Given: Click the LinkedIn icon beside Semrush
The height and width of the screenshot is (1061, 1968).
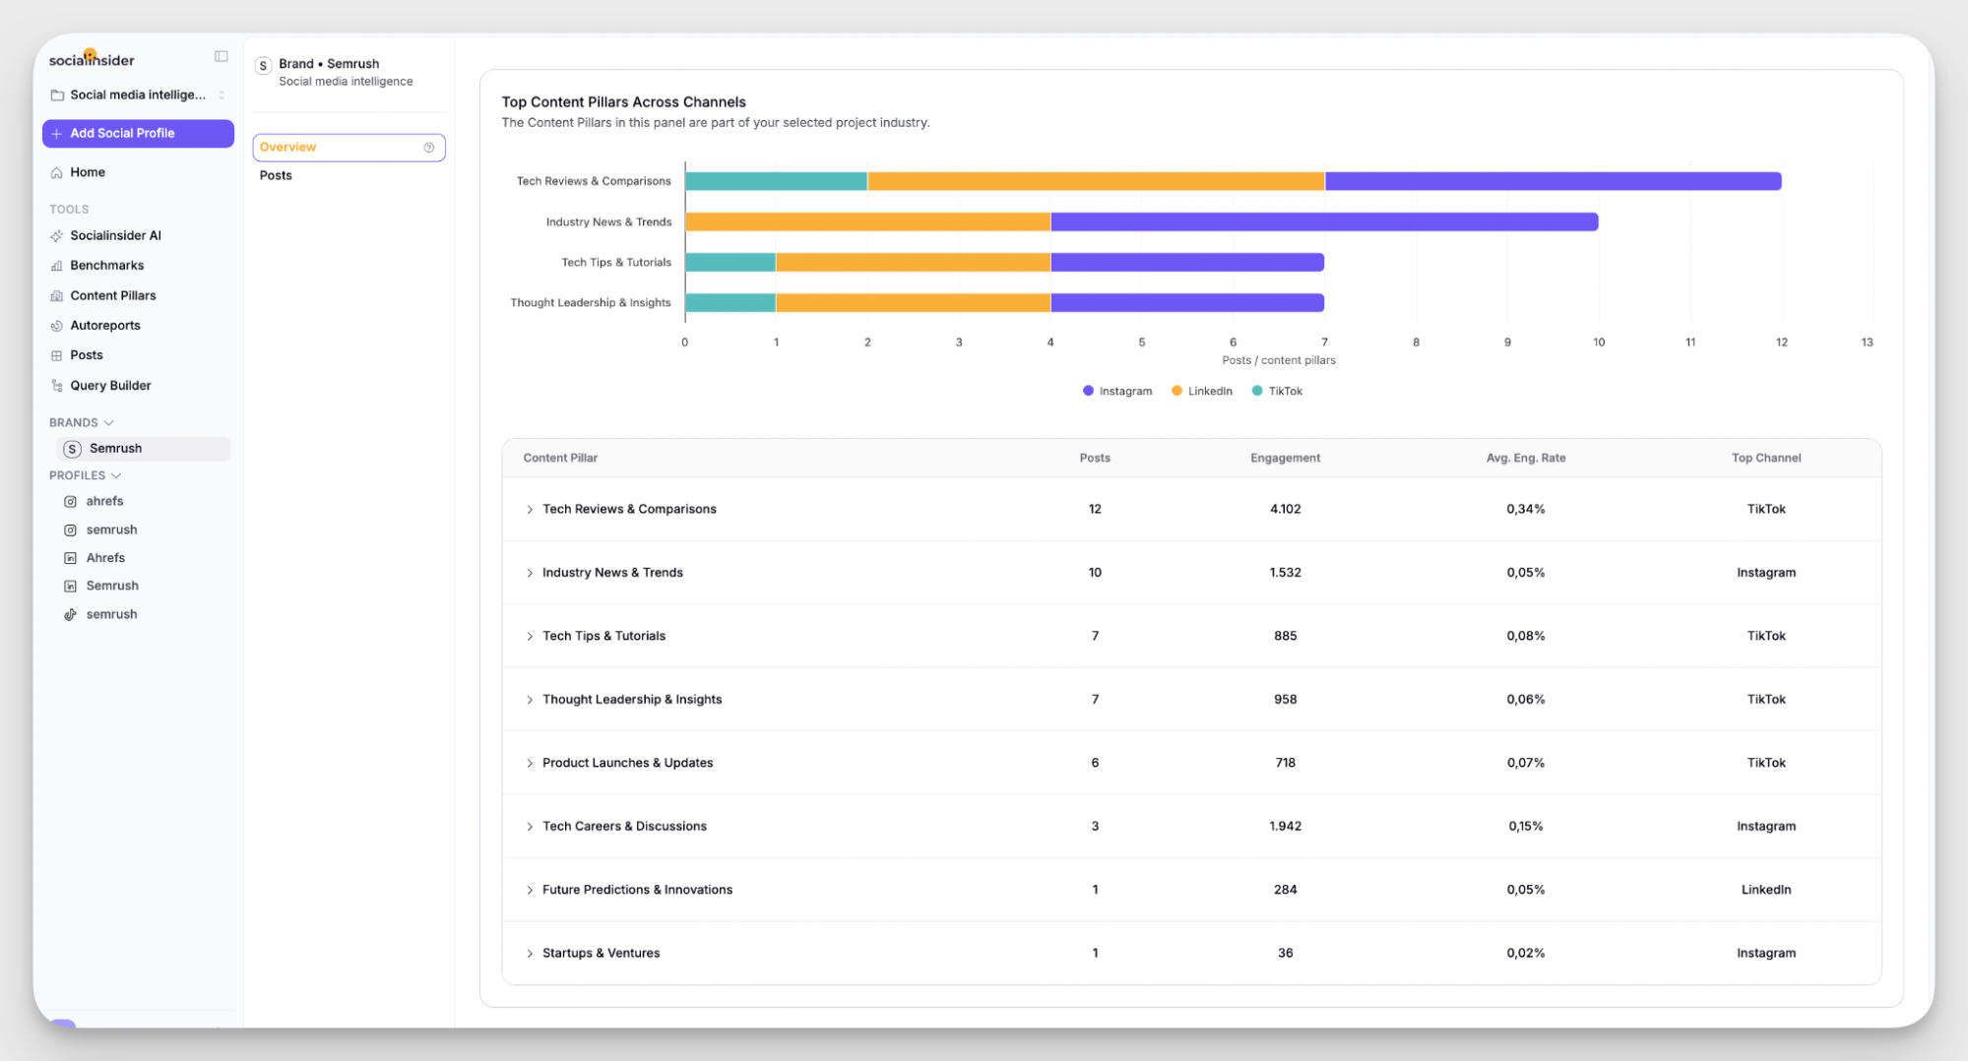Looking at the screenshot, I should pyautogui.click(x=70, y=587).
